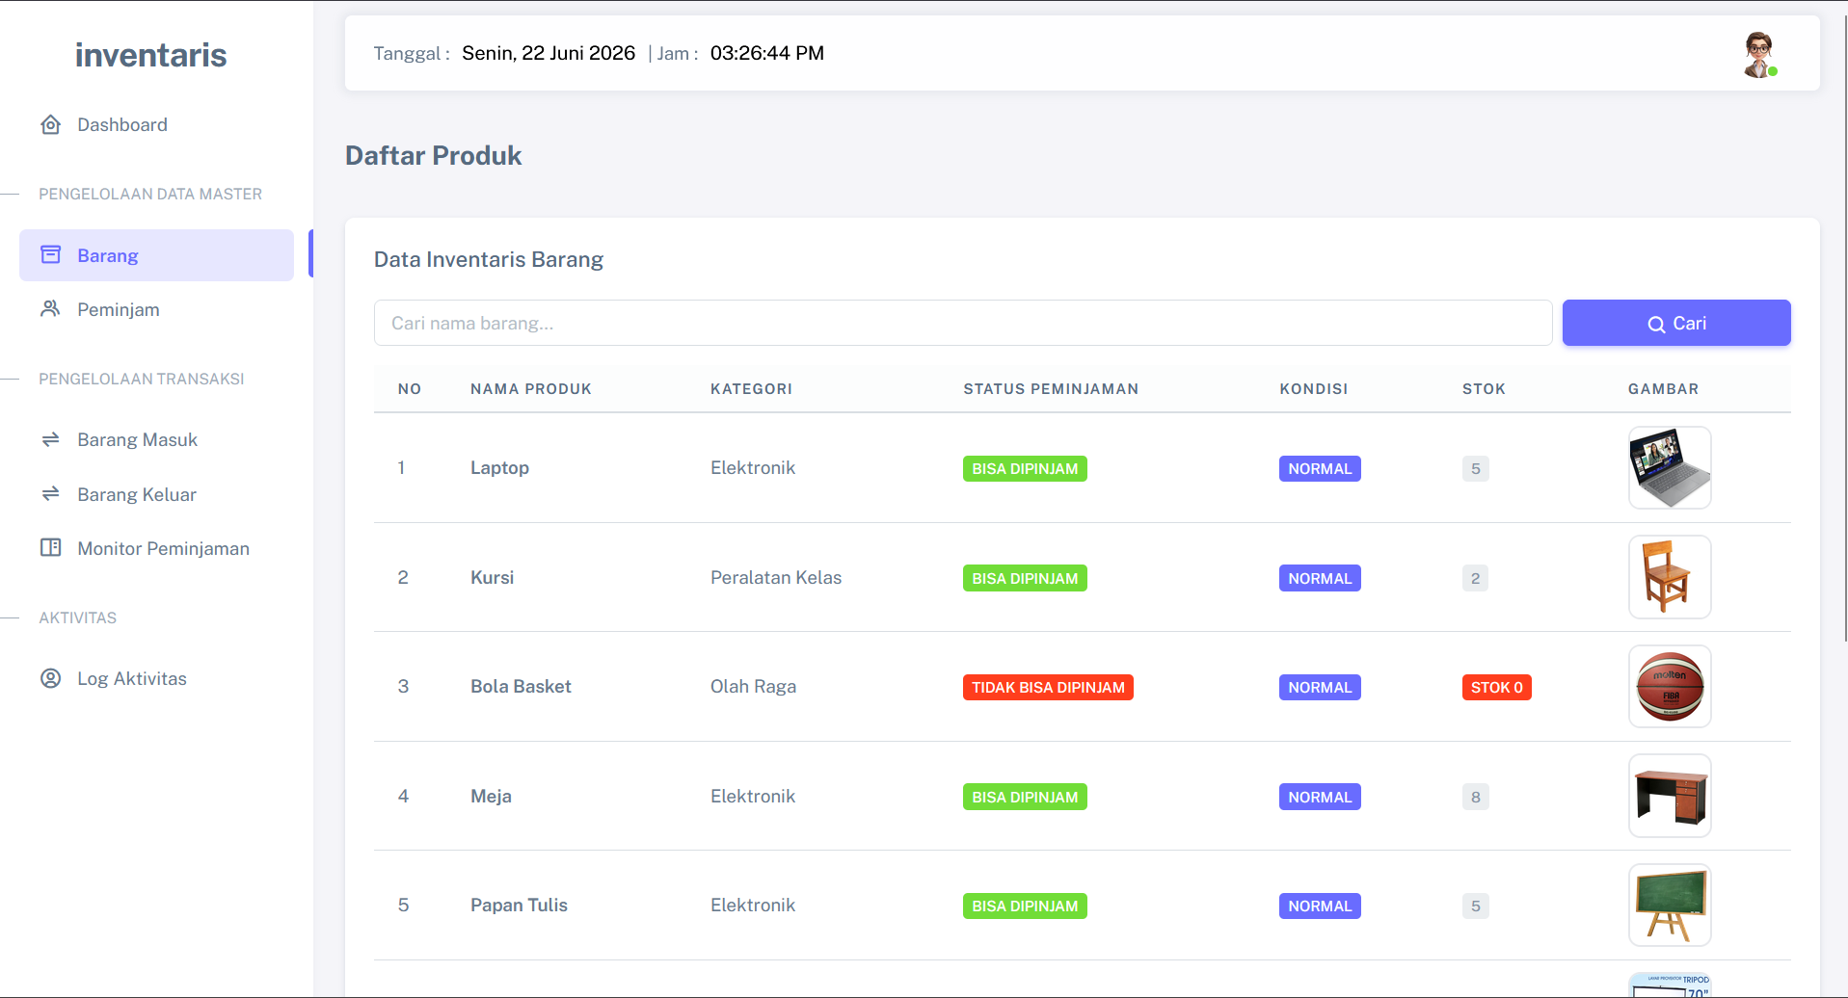Open Monitor Peminjaman page
The width and height of the screenshot is (1848, 998).
point(163,548)
